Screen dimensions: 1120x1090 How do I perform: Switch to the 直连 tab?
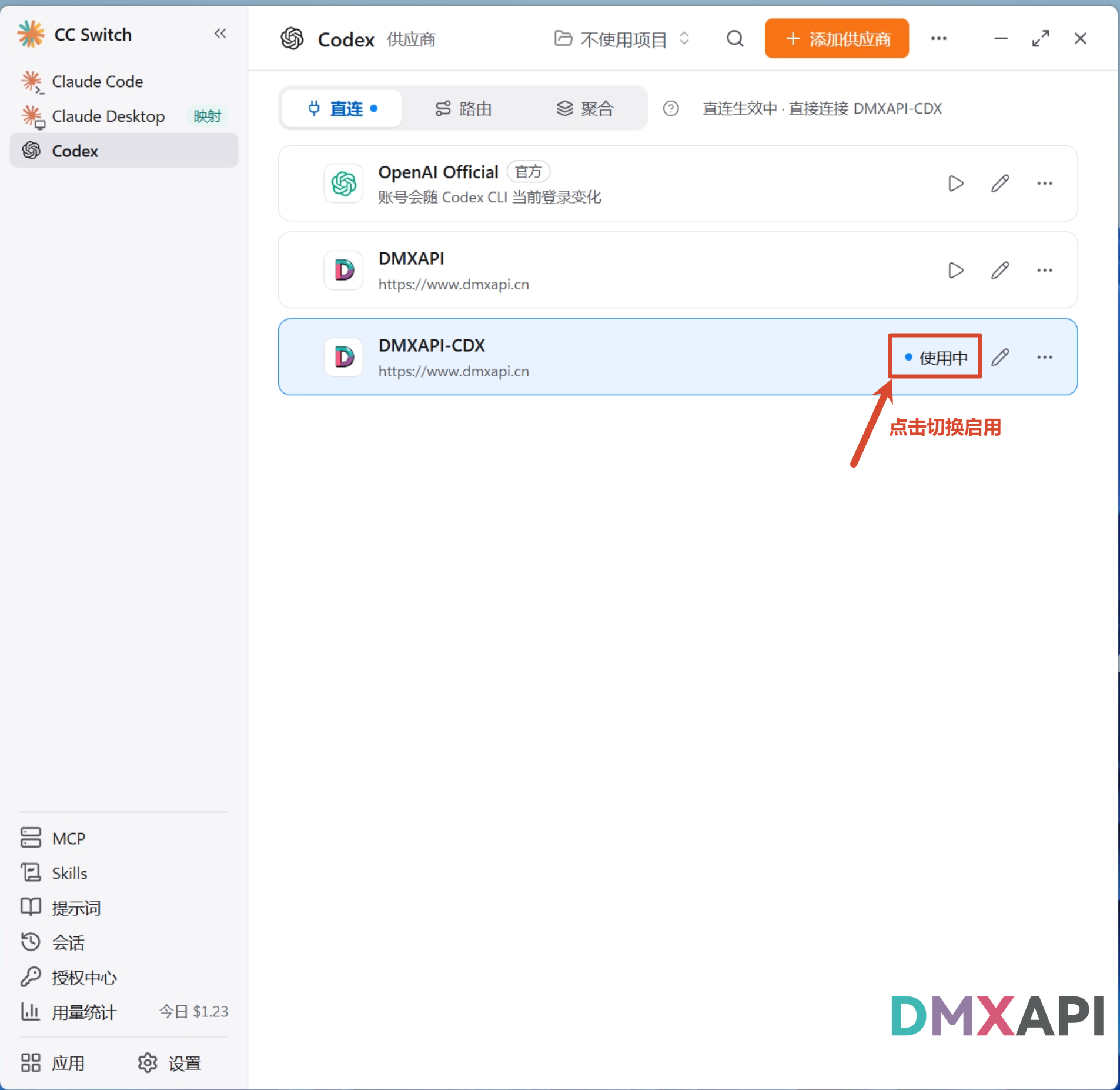click(342, 108)
